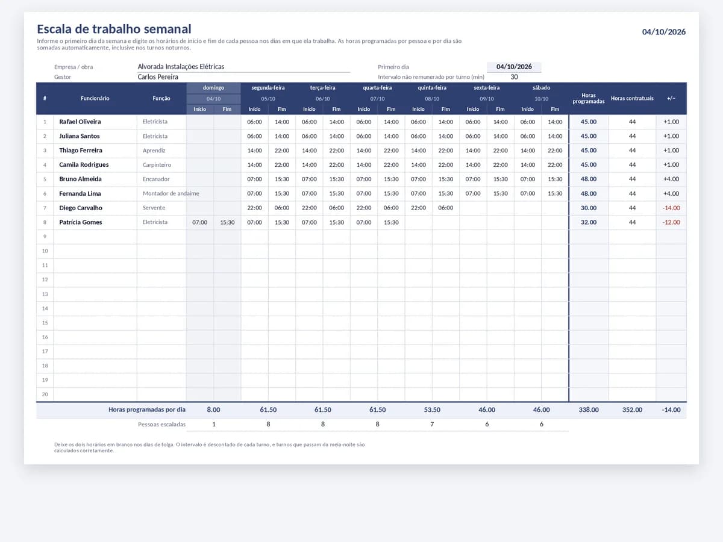This screenshot has width=723, height=542.
Task: Select the cell Fernanda Lima
Action: [95, 193]
